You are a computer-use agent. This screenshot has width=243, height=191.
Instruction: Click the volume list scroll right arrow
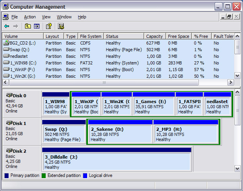230,82
